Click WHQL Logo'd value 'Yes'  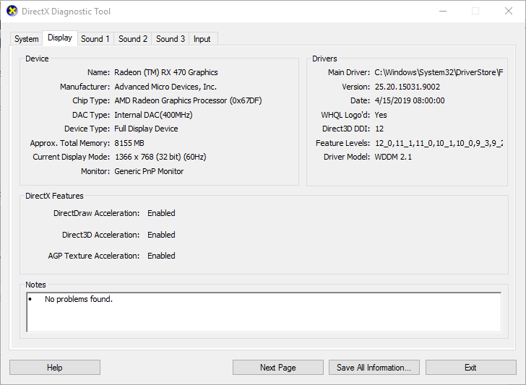pos(381,115)
